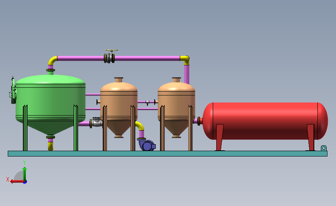Pick the teal base skid plate
Viewport: 336px width, 206px height.
(167, 154)
